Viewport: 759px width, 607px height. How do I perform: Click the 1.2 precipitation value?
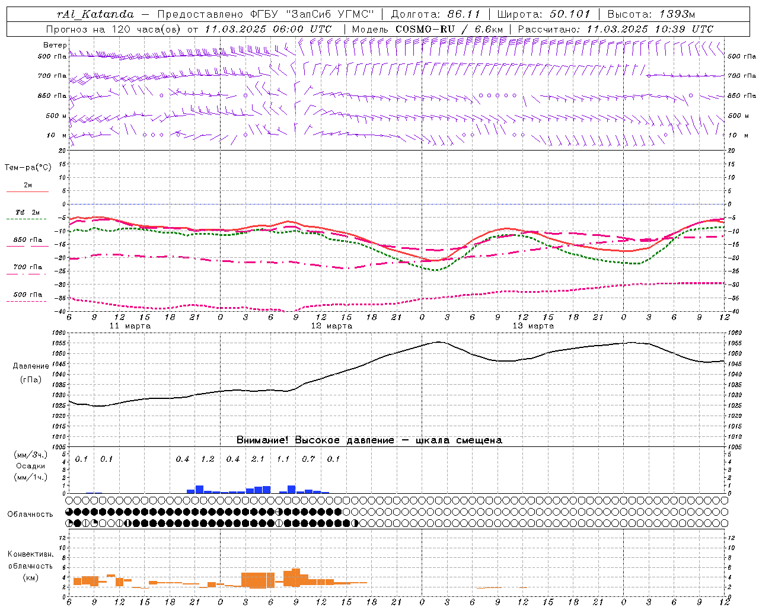pyautogui.click(x=208, y=459)
